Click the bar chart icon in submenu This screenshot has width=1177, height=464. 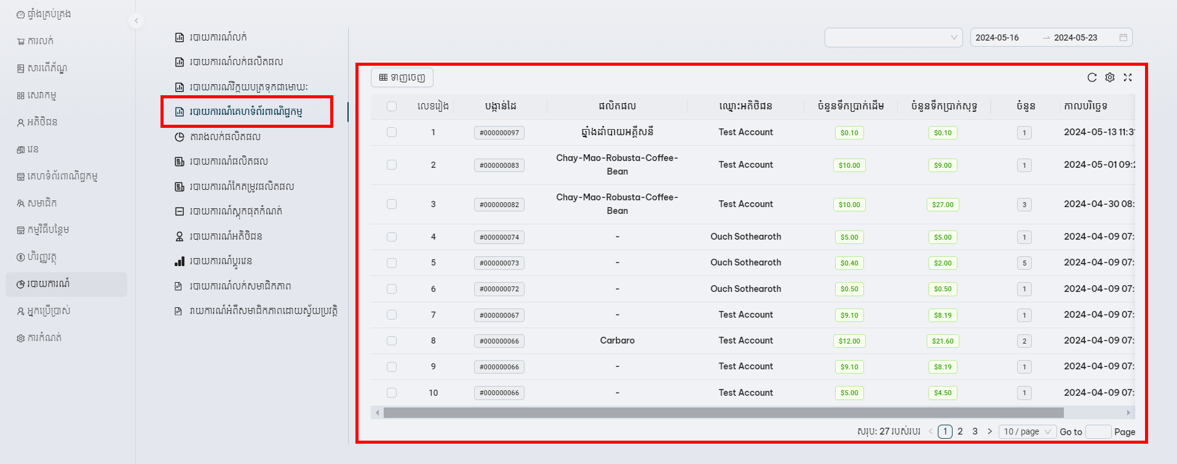coord(180,261)
